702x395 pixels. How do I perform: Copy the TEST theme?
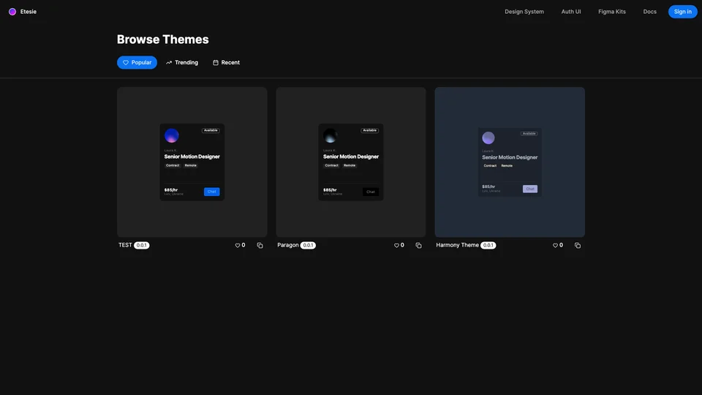point(260,246)
